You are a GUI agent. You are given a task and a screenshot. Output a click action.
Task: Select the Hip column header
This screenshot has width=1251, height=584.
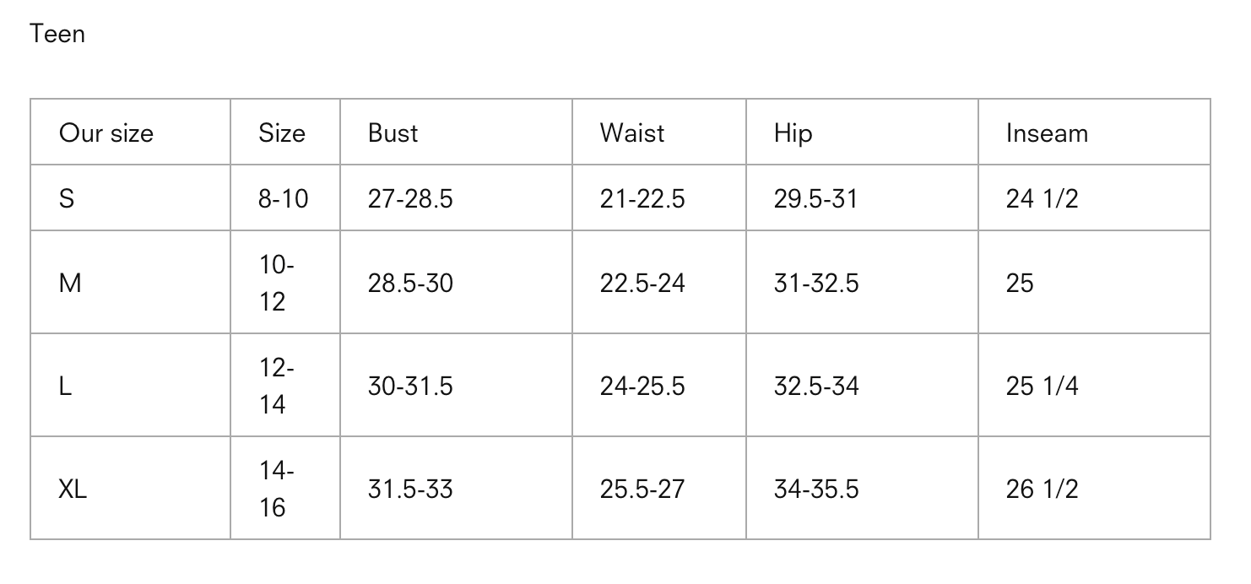coord(792,133)
